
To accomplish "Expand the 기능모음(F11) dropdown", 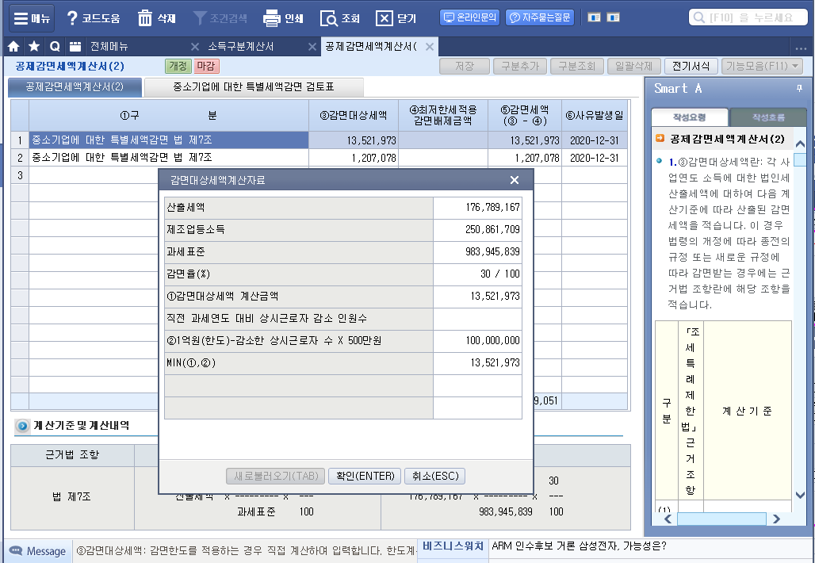I will tap(762, 66).
